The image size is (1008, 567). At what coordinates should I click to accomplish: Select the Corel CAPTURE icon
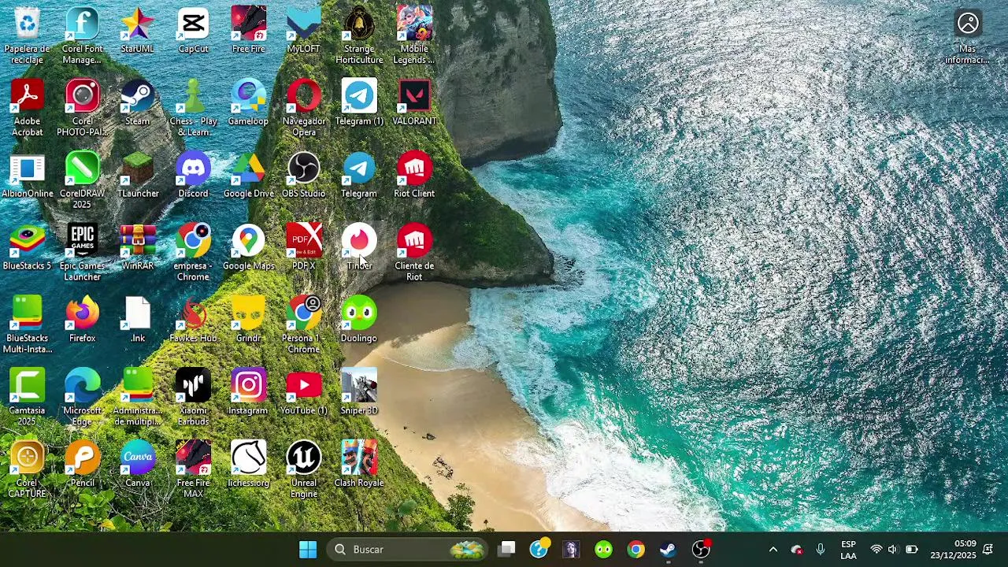[x=28, y=470]
